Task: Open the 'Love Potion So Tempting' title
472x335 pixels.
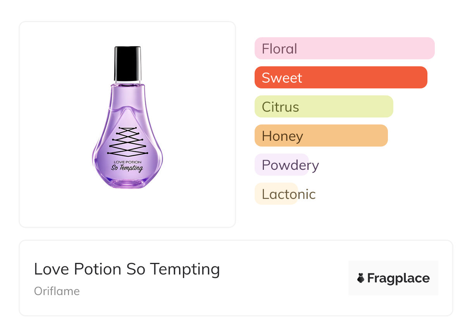Action: 127,269
